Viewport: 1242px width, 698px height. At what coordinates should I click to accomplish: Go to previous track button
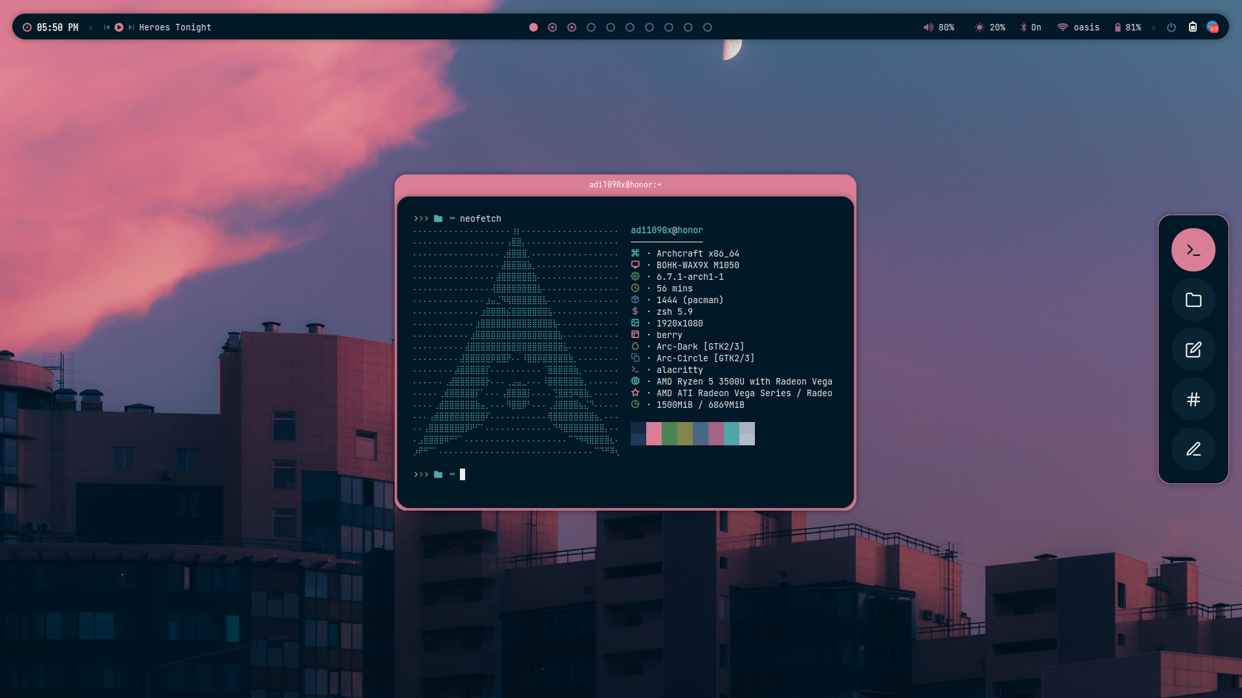tap(107, 27)
